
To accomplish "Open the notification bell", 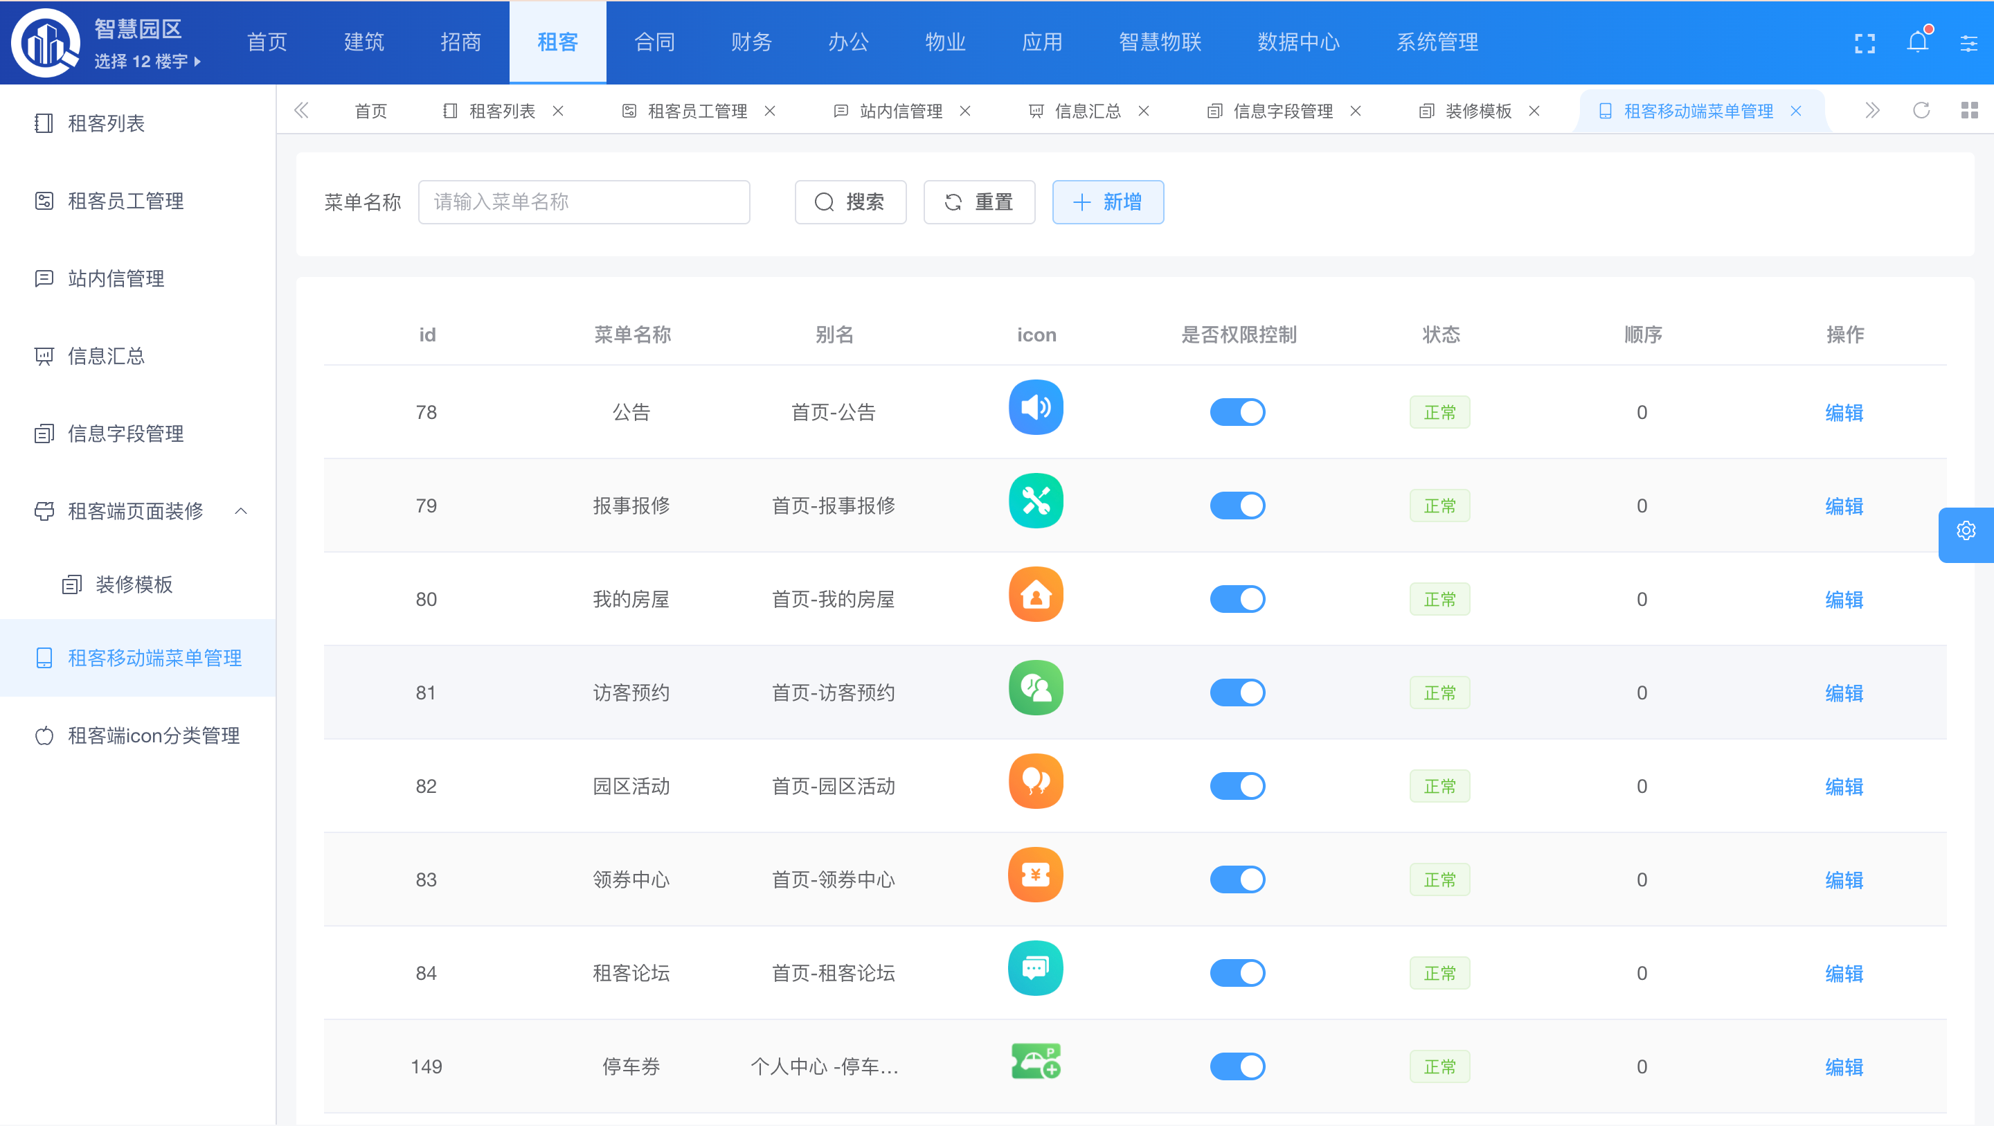I will point(1917,42).
